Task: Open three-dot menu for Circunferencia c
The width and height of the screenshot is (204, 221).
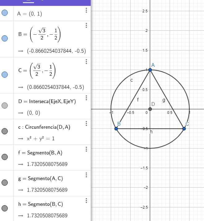Action: (86, 124)
